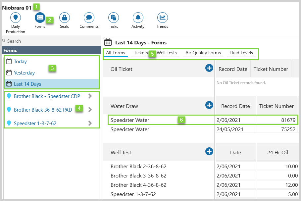The width and height of the screenshot is (301, 201).
Task: Switch to the Air Quality Forms tab
Action: tap(203, 53)
